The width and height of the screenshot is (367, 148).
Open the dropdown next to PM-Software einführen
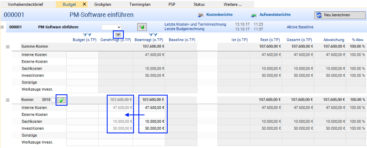(111, 27)
